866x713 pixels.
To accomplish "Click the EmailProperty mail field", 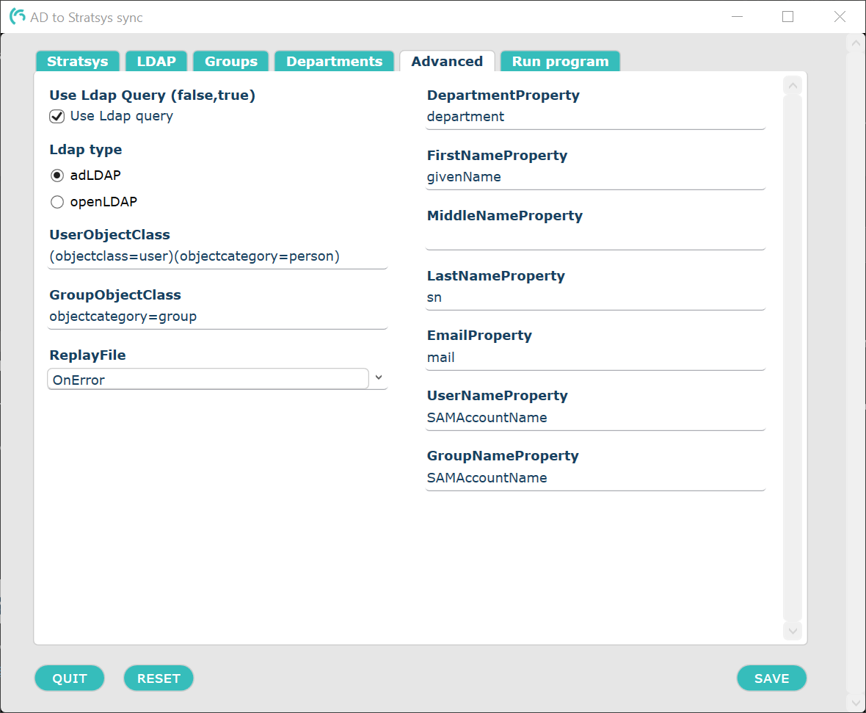I will tap(595, 358).
